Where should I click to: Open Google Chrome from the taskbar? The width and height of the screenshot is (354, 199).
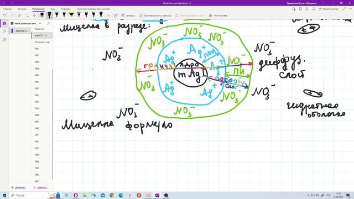click(112, 195)
